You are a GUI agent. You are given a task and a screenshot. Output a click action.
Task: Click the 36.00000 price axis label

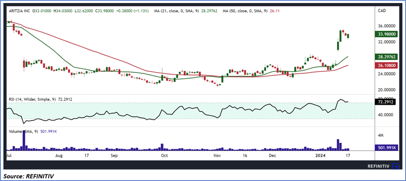pos(386,26)
